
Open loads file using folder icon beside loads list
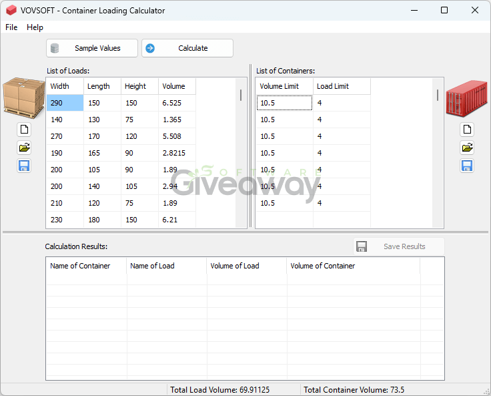(x=24, y=148)
